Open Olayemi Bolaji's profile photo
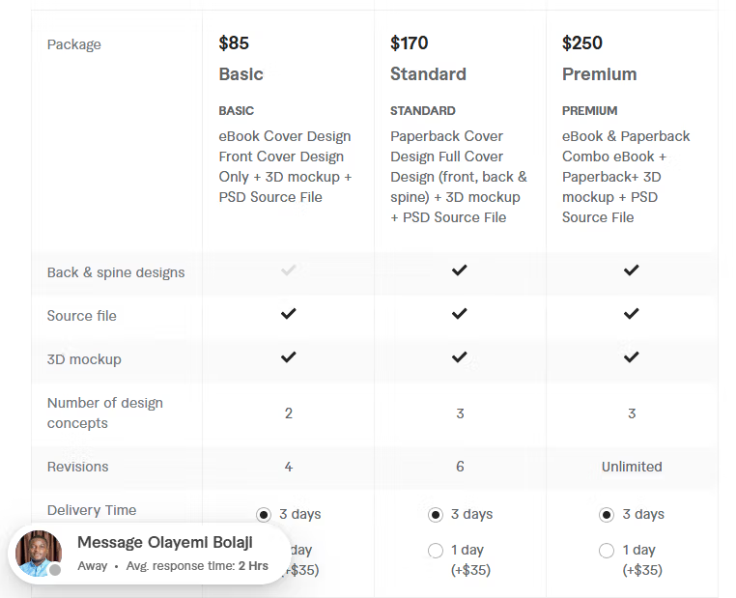 [38, 554]
